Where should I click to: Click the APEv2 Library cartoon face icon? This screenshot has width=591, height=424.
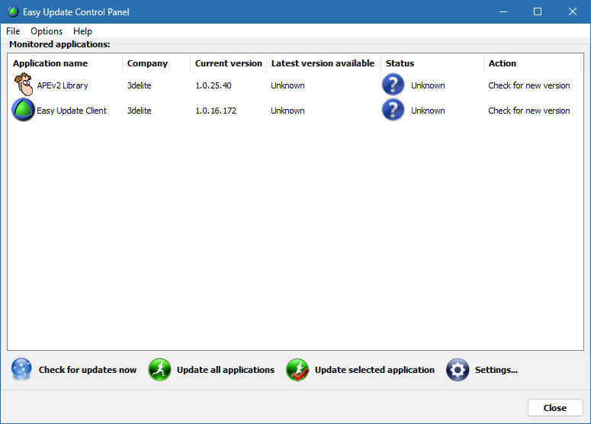(24, 85)
